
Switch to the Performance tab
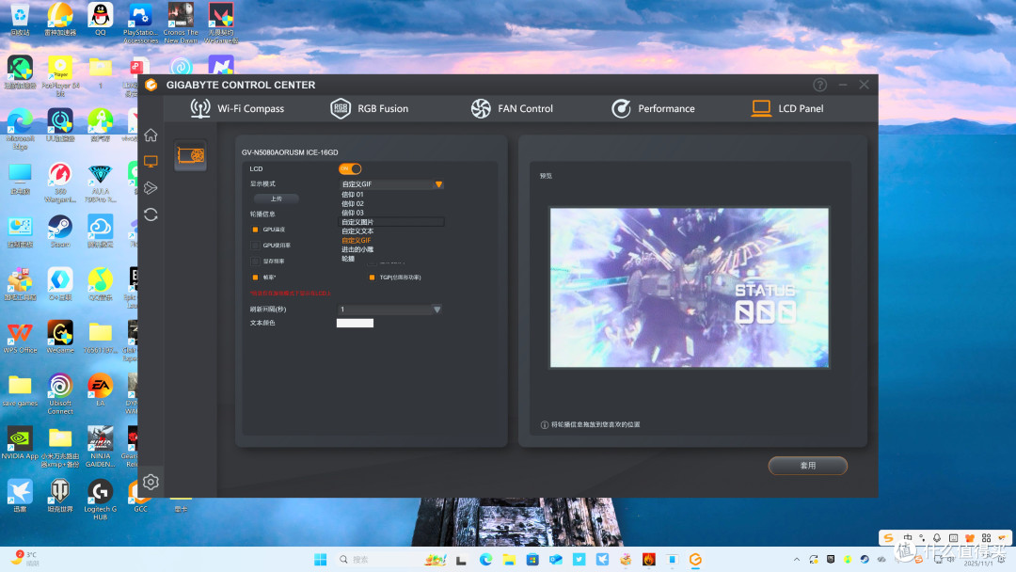click(653, 108)
